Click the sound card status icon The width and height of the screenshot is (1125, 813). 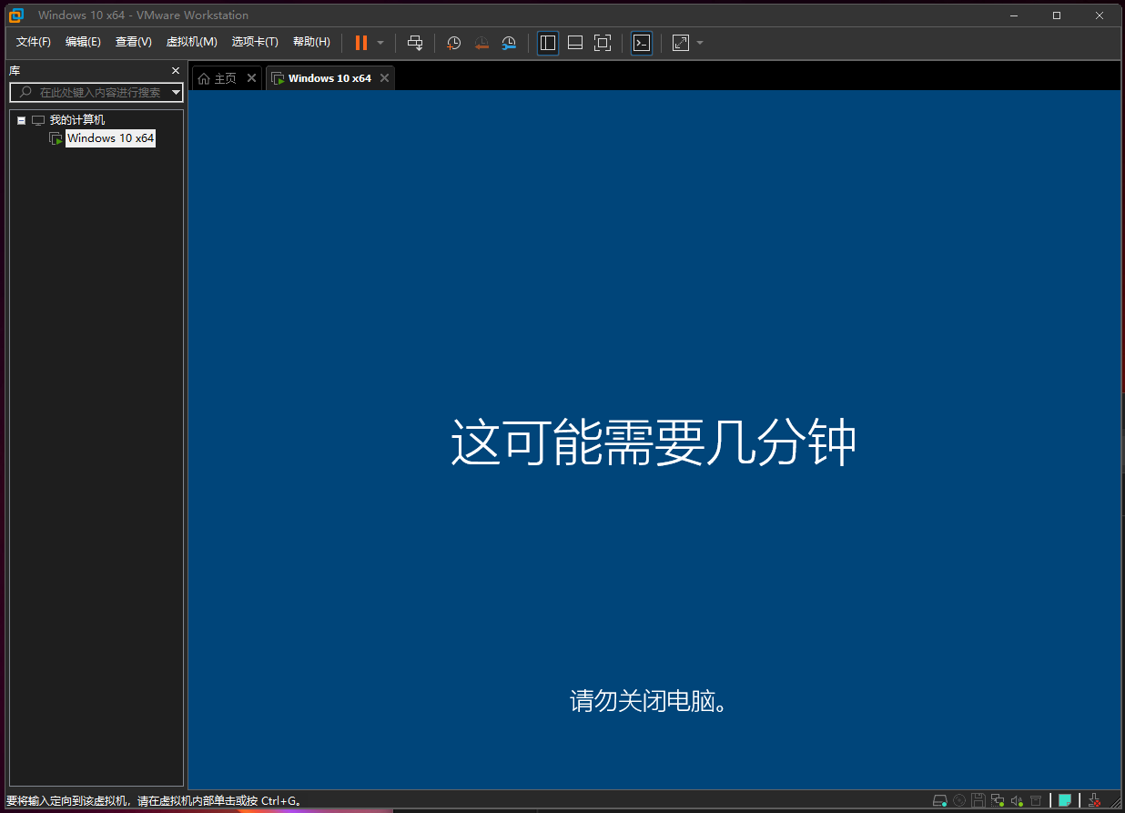pos(1017,801)
